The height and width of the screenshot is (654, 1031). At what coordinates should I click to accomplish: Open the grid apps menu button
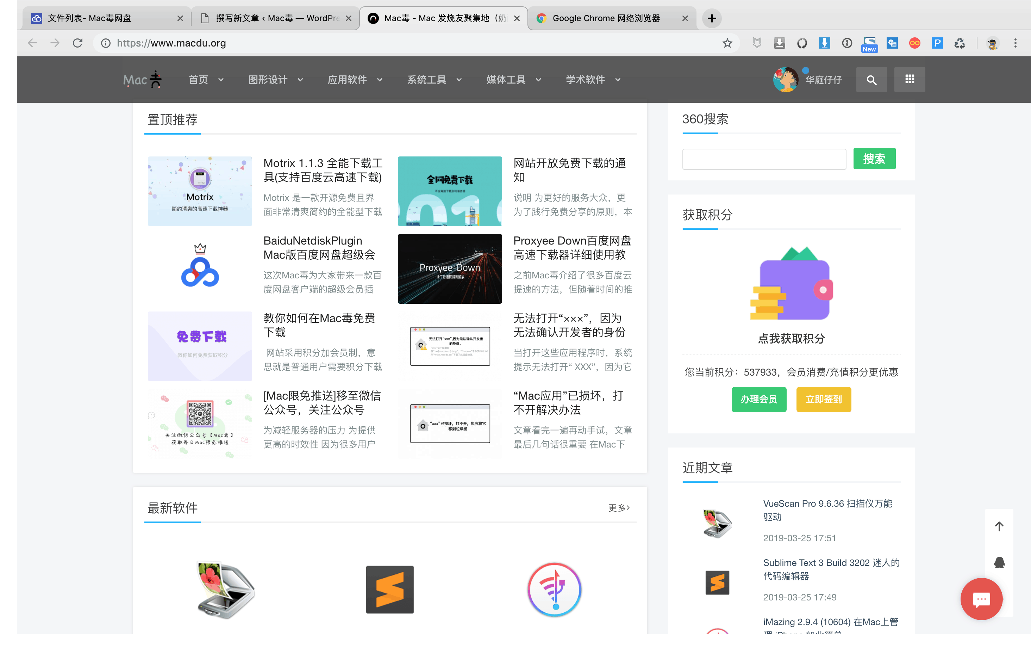pyautogui.click(x=910, y=79)
